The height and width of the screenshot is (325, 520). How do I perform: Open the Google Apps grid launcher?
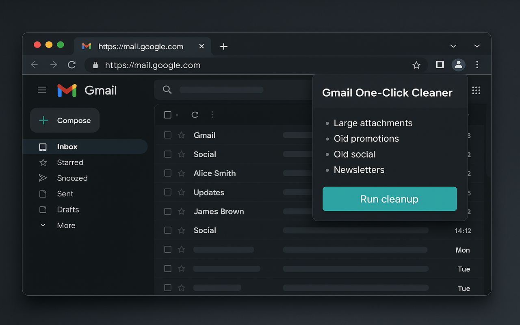[476, 90]
